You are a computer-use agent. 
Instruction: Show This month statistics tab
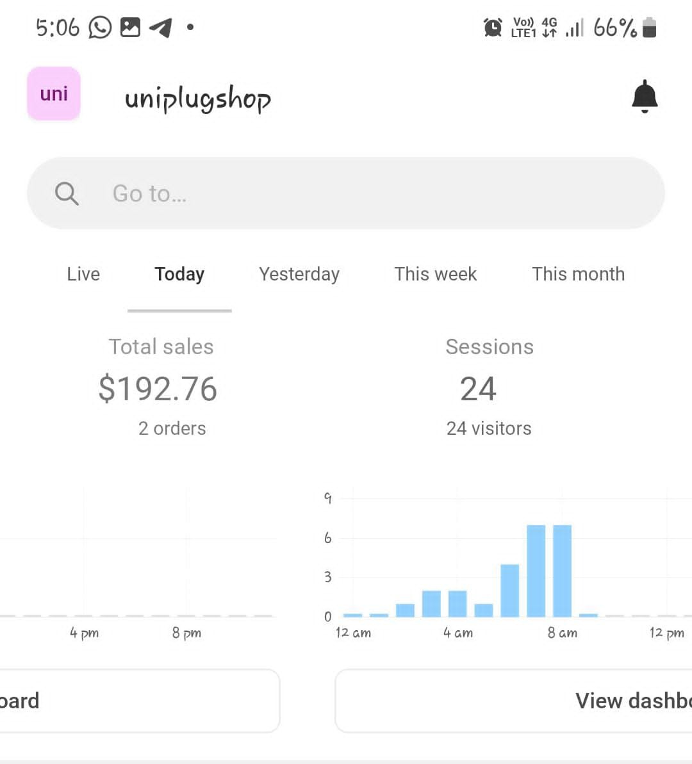(x=578, y=274)
